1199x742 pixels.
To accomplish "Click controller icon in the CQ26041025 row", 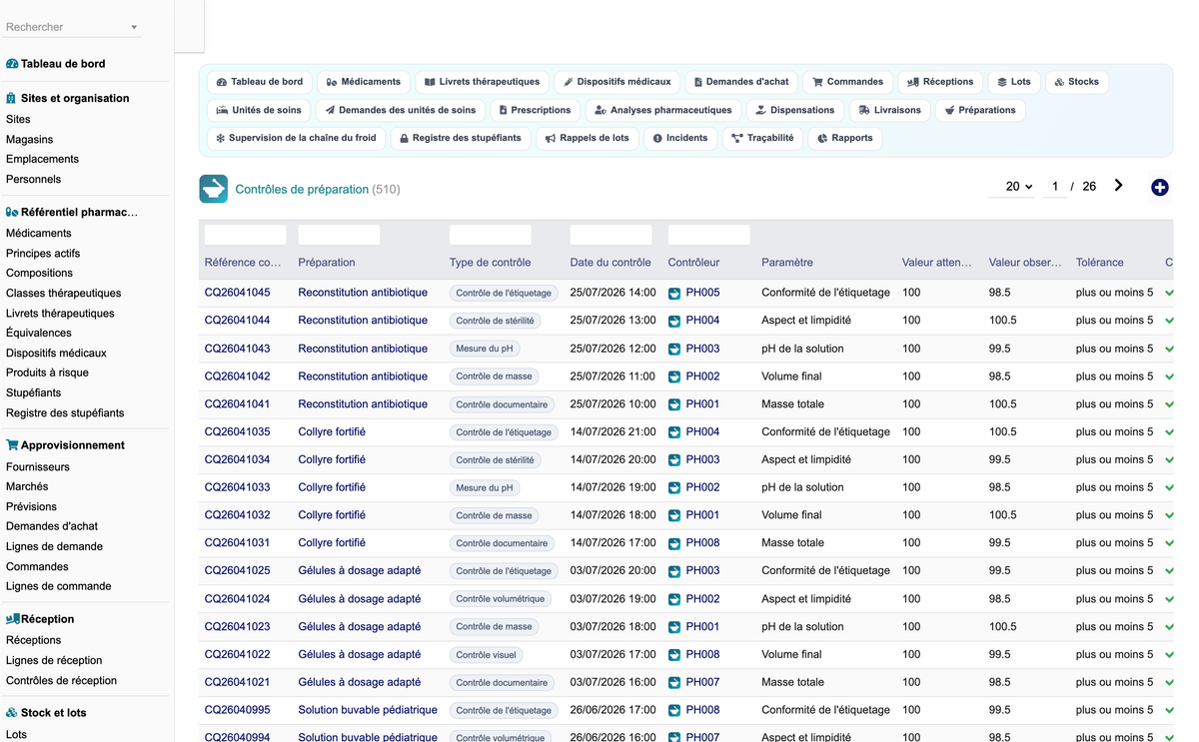I will tap(674, 571).
